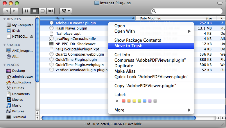Viewport: 226px width, 128px height.
Task: Apply the green label color
Action: pos(139,101)
